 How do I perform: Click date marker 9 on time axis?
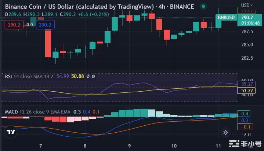(x=130, y=146)
